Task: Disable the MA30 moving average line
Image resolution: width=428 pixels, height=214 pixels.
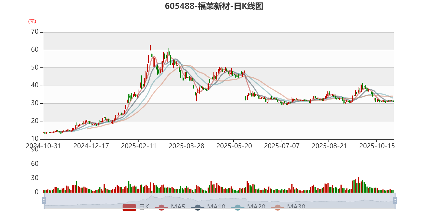Action: [288, 207]
